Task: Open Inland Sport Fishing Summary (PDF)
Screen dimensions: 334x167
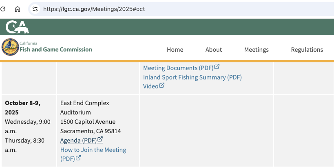Action: pos(192,77)
